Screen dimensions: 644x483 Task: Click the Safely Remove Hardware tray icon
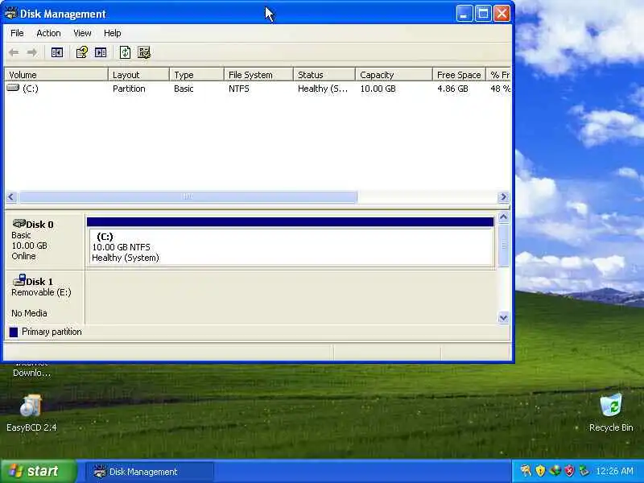(x=584, y=471)
